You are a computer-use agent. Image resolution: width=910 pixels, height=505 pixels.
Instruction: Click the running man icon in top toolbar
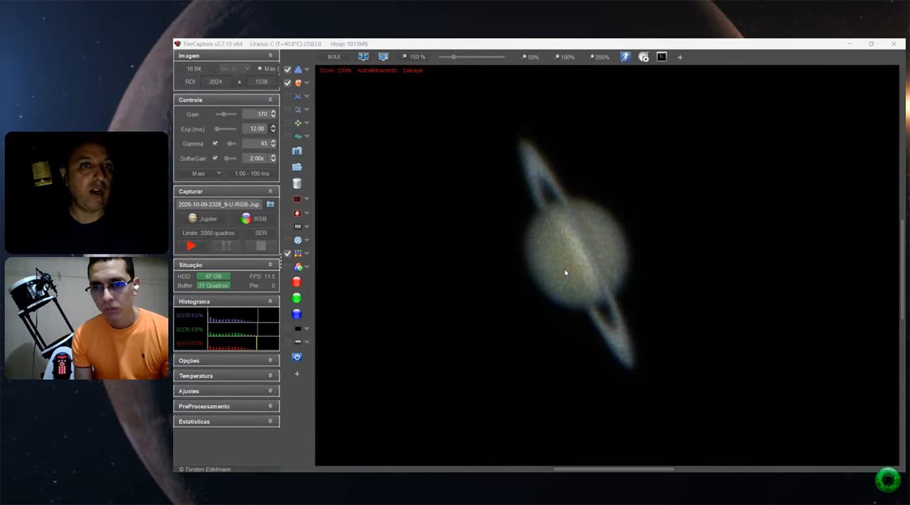(x=625, y=57)
